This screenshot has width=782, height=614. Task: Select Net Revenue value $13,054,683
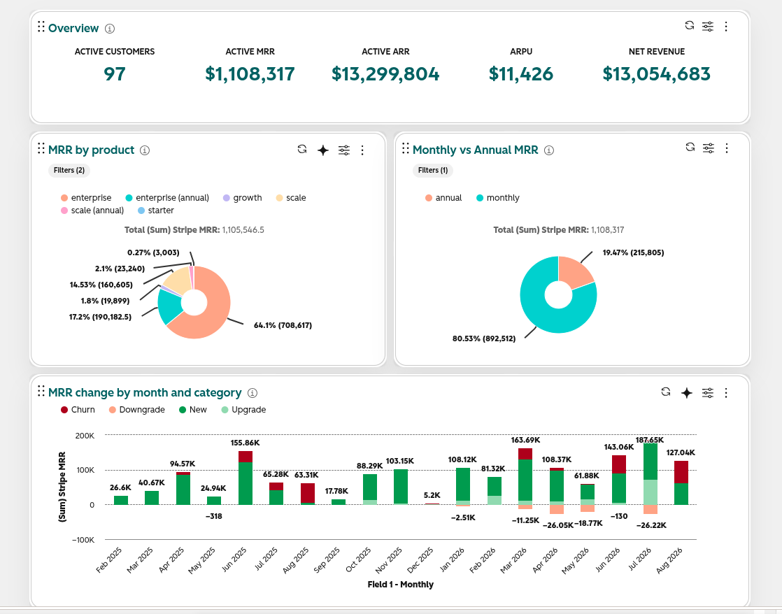[656, 74]
